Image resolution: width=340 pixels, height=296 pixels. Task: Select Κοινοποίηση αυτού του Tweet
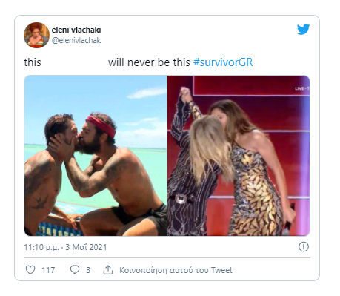176,270
